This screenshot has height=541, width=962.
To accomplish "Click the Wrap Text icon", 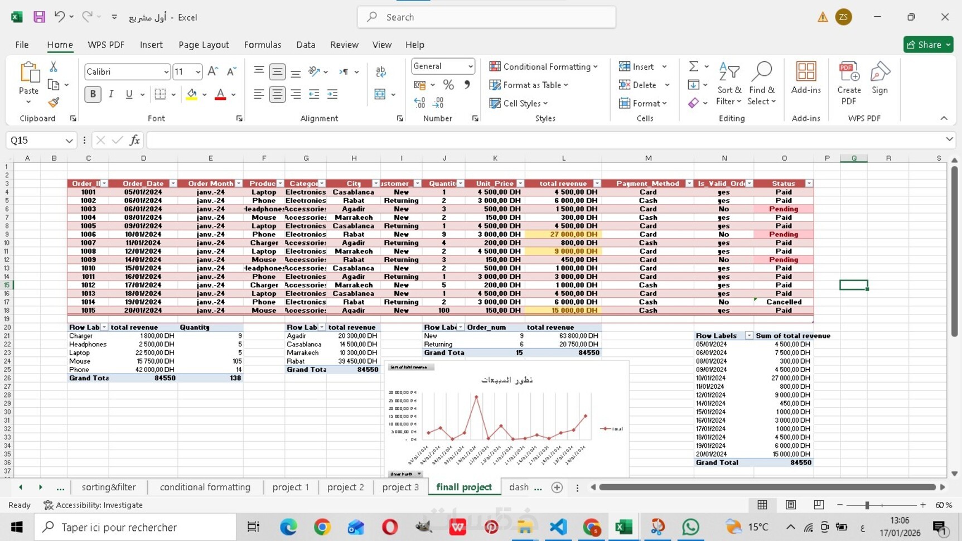I will coord(381,71).
